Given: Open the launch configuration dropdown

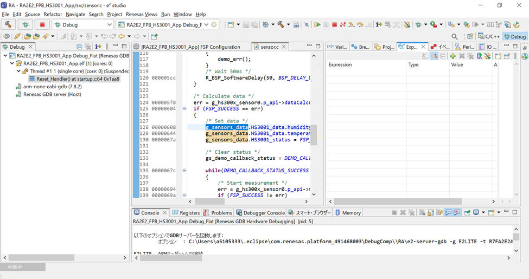Looking at the screenshot, I should coord(206,24).
